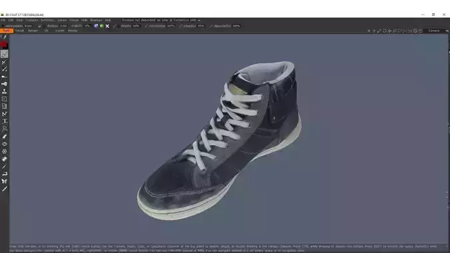This screenshot has width=450, height=253.
Task: Select the circular wheel tool icon
Action: 4,151
